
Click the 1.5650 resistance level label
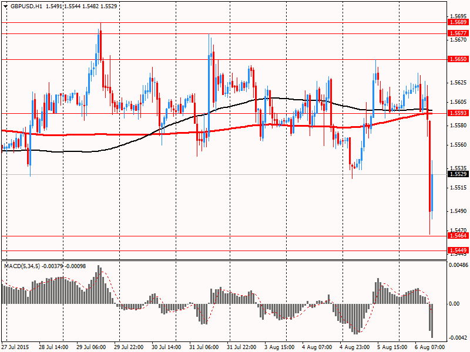click(x=458, y=59)
